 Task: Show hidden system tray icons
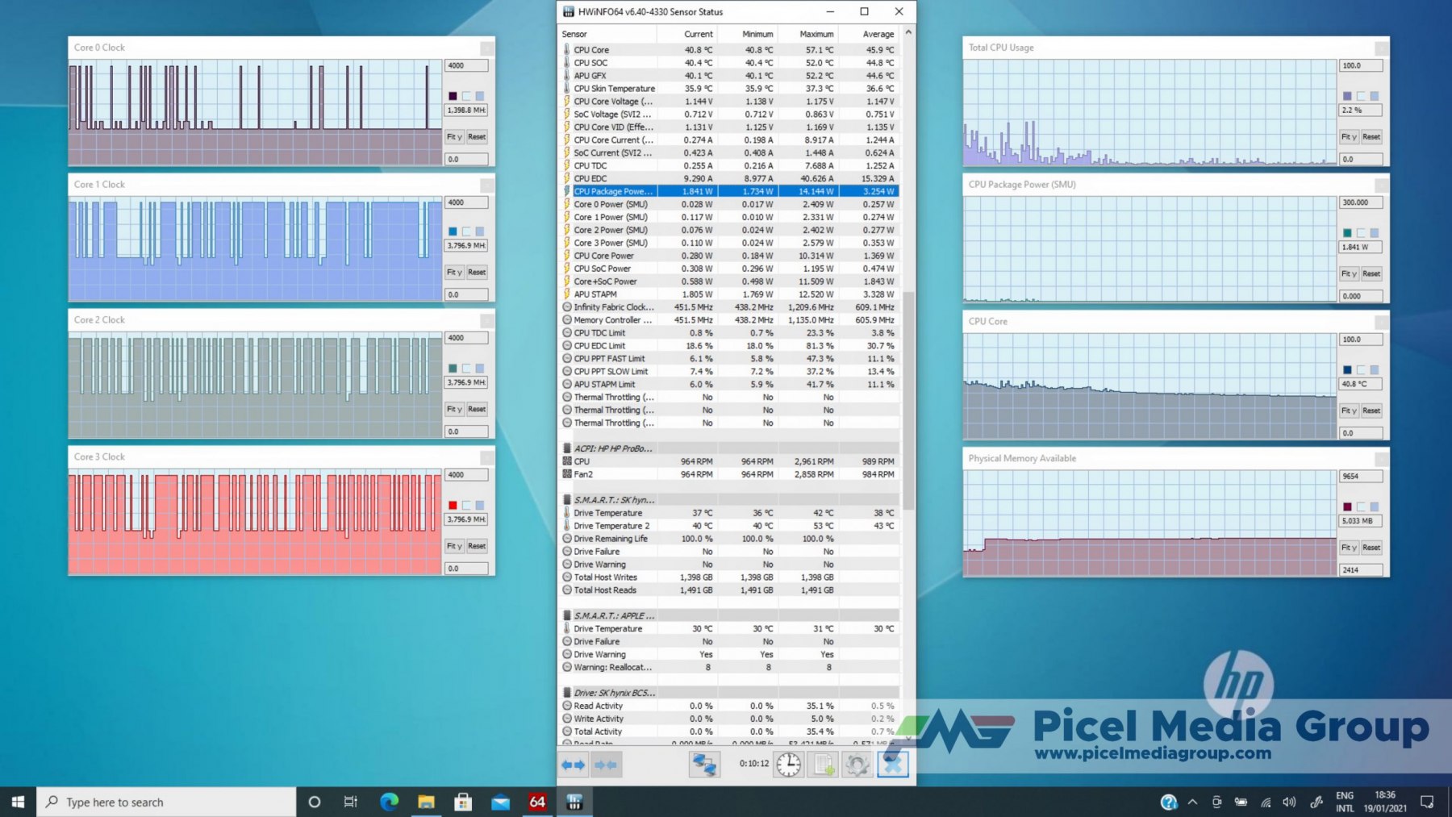[x=1192, y=802]
